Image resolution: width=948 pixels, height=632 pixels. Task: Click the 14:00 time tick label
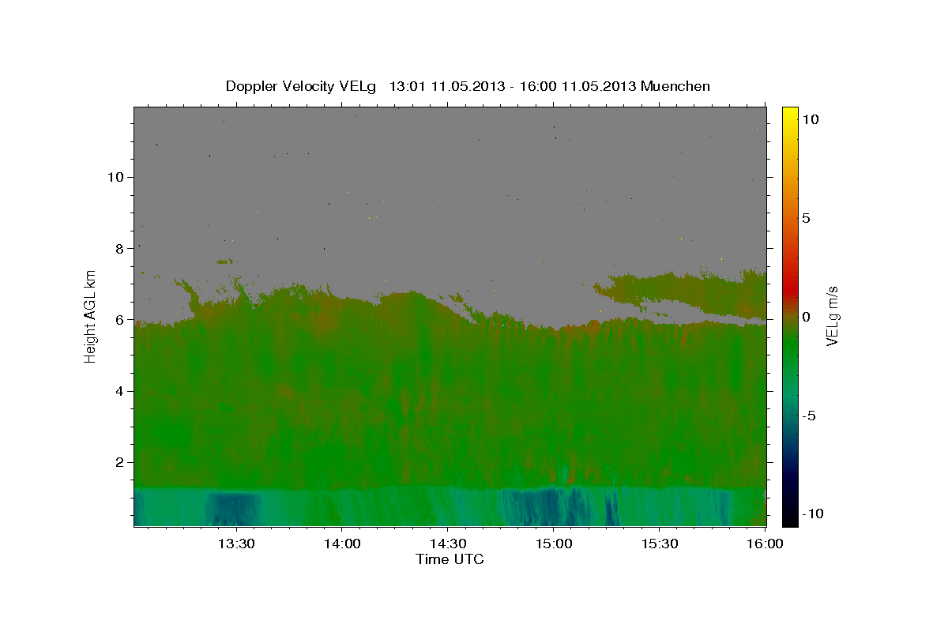coord(341,544)
